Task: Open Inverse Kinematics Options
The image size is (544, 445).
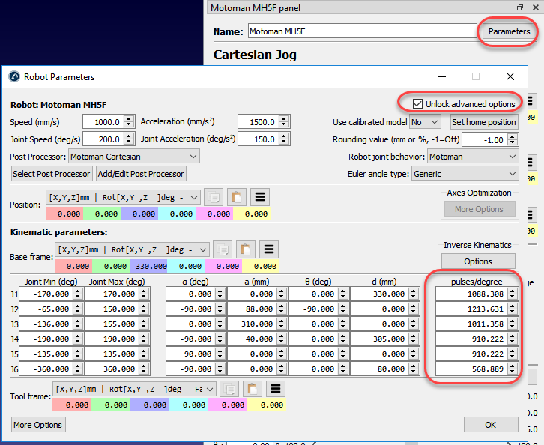Action: [477, 261]
